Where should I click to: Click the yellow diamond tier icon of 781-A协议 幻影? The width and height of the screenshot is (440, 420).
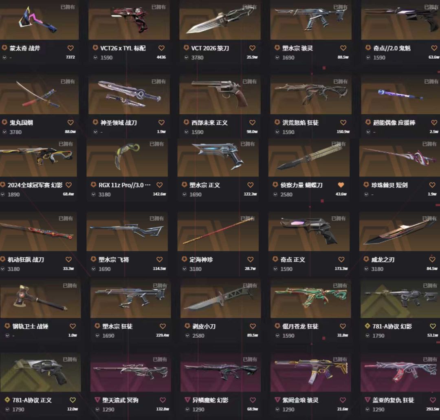coord(367,326)
